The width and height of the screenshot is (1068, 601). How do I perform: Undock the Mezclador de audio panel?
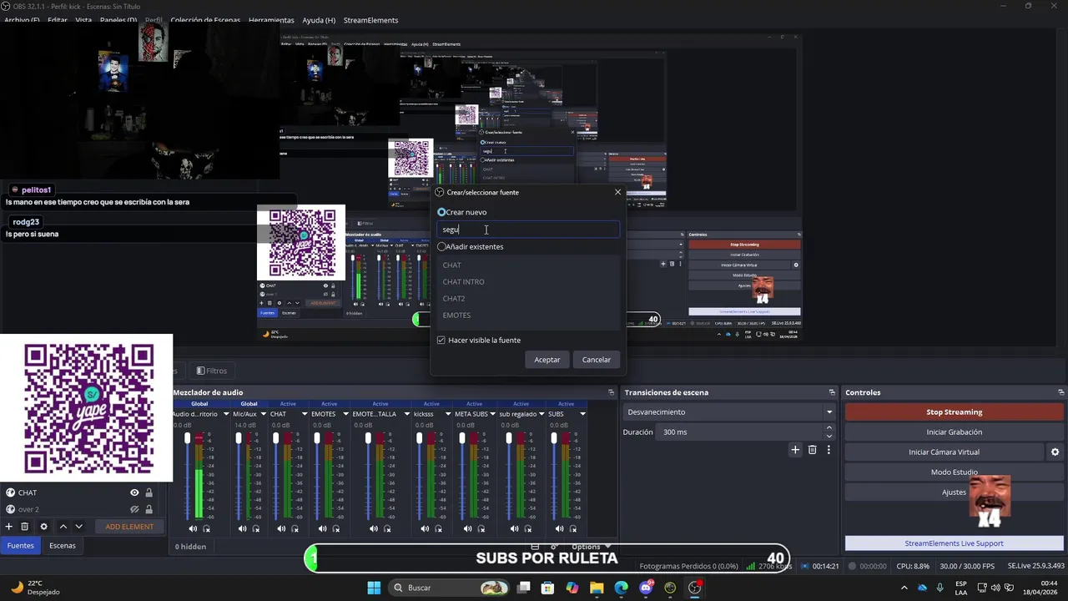click(611, 392)
